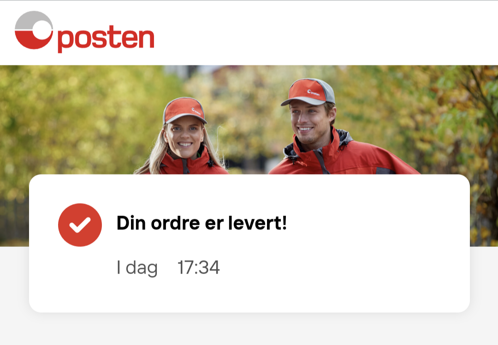Image resolution: width=498 pixels, height=345 pixels.
Task: Click the Posten logo on woman's cap
Action: point(196,111)
